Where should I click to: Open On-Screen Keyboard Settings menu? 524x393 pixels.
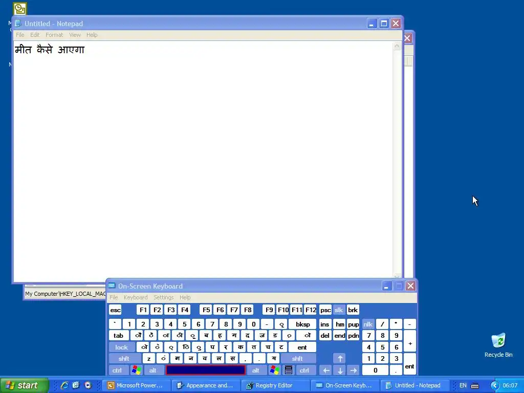pos(163,297)
